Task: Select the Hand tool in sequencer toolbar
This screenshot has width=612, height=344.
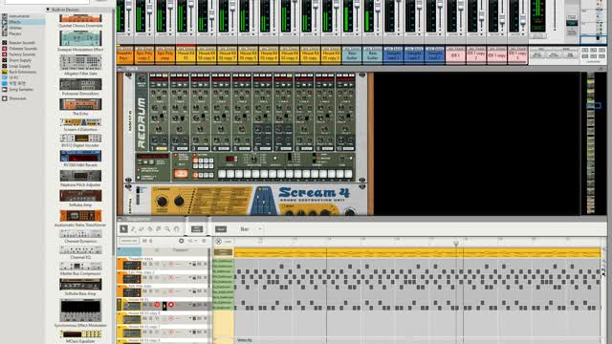Action: 176,229
